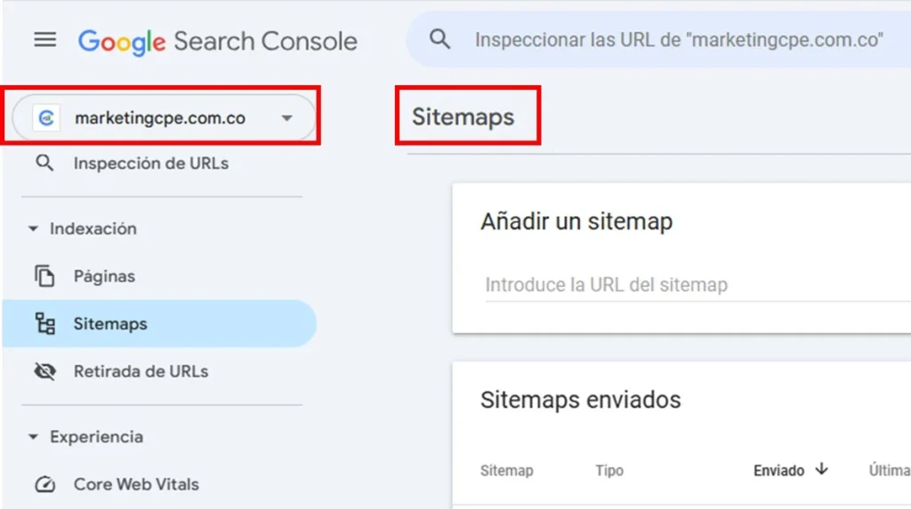Select Sitemaps in the sidebar
This screenshot has width=911, height=509.
(160, 324)
